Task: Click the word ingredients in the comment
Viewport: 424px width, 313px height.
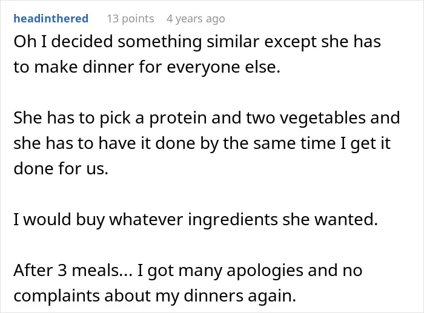Action: (233, 220)
